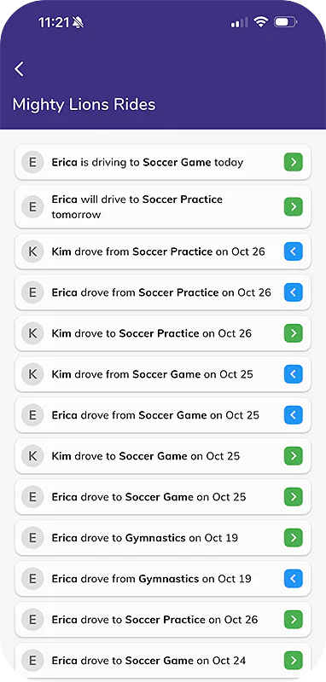Open blue arrow for Erica from Soccer Game Oct 25

pyautogui.click(x=294, y=415)
